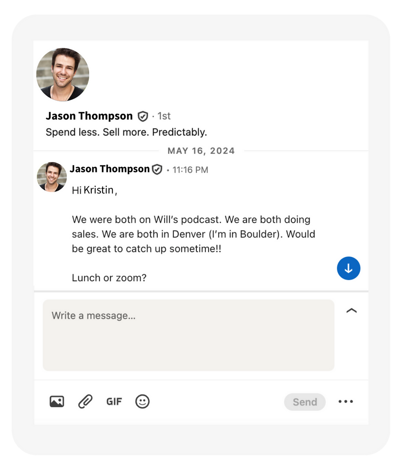Jump to latest message with blue arrow
This screenshot has width=403, height=470.
[348, 268]
